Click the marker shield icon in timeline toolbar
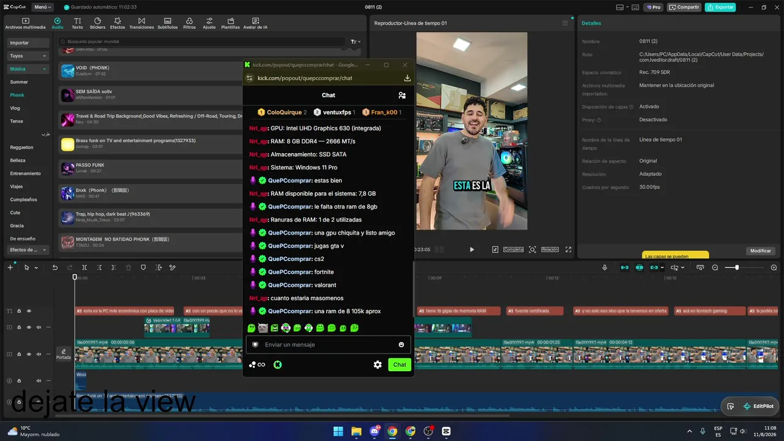This screenshot has height=441, width=784. [x=143, y=268]
